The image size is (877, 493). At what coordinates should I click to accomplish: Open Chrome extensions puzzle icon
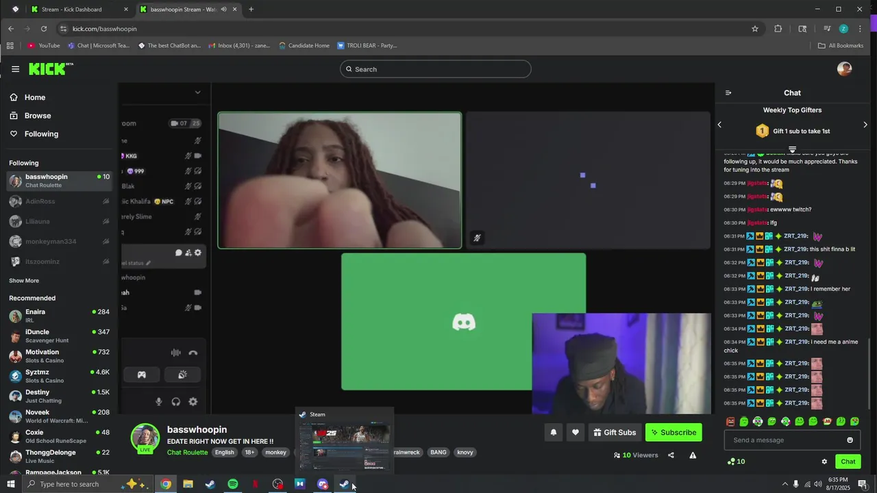coord(778,29)
